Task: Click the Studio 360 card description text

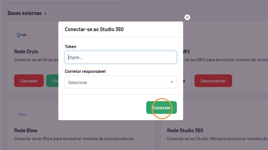Action: click(x=217, y=139)
